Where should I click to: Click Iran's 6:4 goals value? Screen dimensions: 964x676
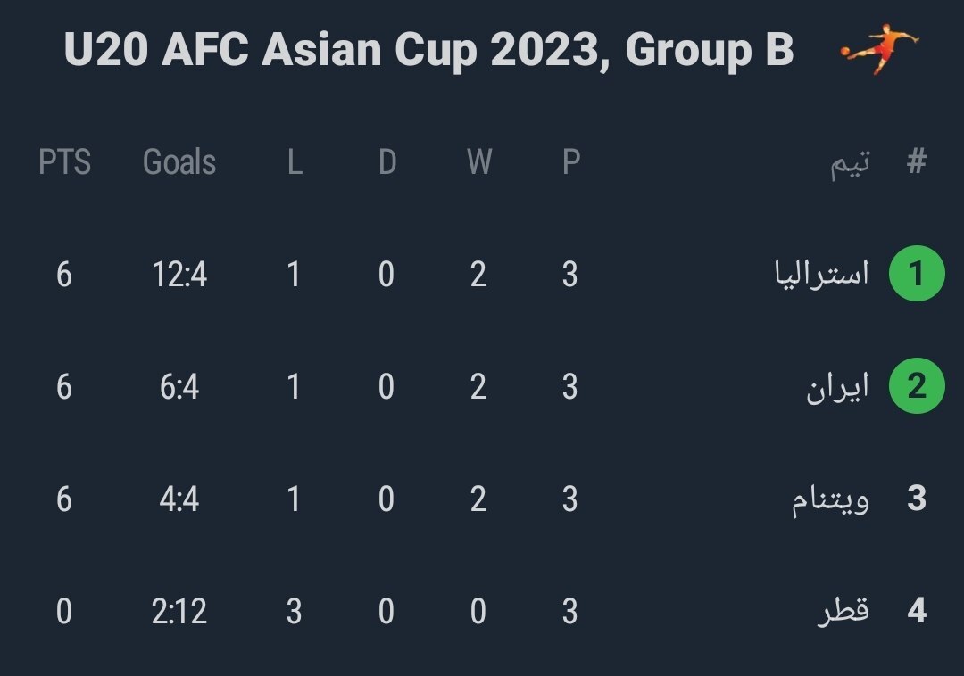[x=179, y=387]
